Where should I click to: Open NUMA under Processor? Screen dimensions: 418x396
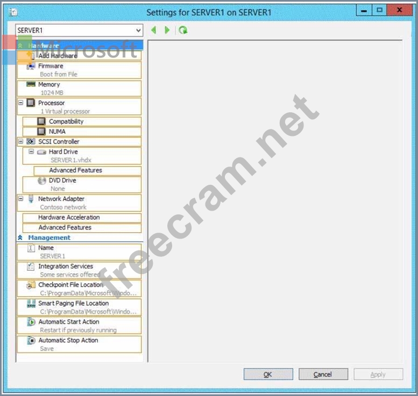tap(82, 132)
